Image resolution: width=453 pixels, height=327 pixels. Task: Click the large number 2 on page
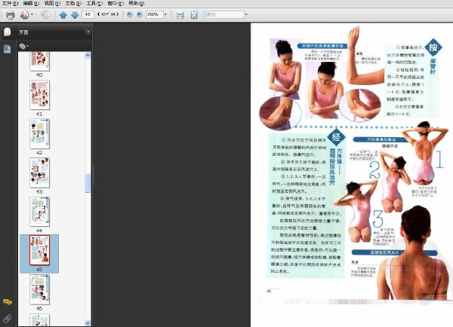pyautogui.click(x=374, y=170)
